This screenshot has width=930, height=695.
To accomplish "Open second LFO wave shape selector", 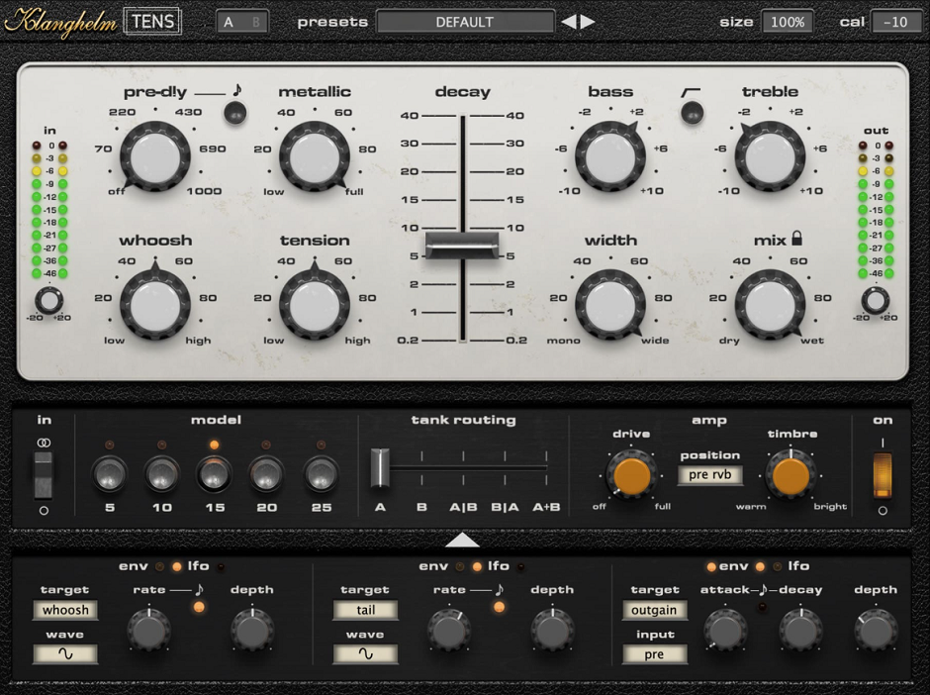I will point(365,654).
